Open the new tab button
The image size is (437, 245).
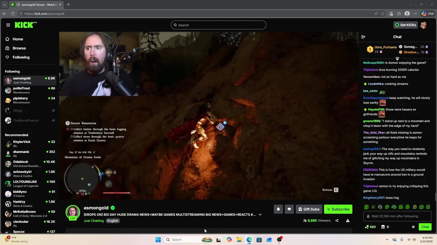(x=68, y=4)
